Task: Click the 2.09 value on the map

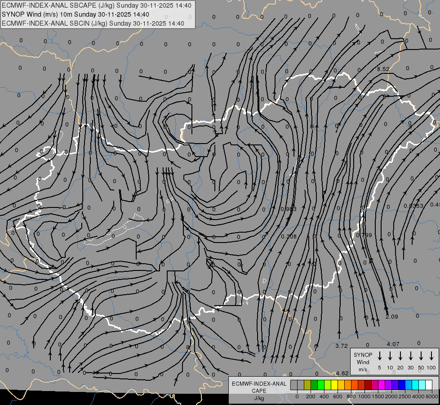Action: [392, 316]
